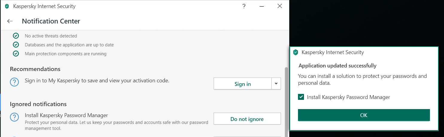
Task: Close the Kaspersky Internet Security window
Action: click(280, 6)
